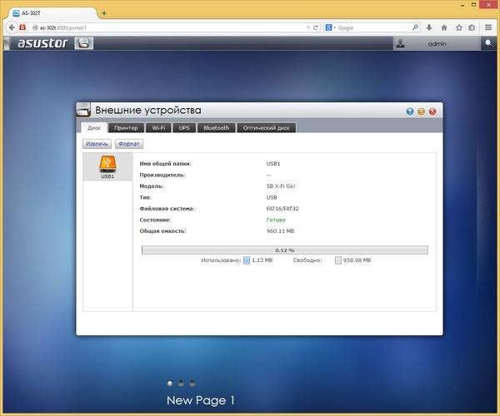Open the URL history dropdown arrow
The width and height of the screenshot is (500, 416).
click(x=308, y=27)
